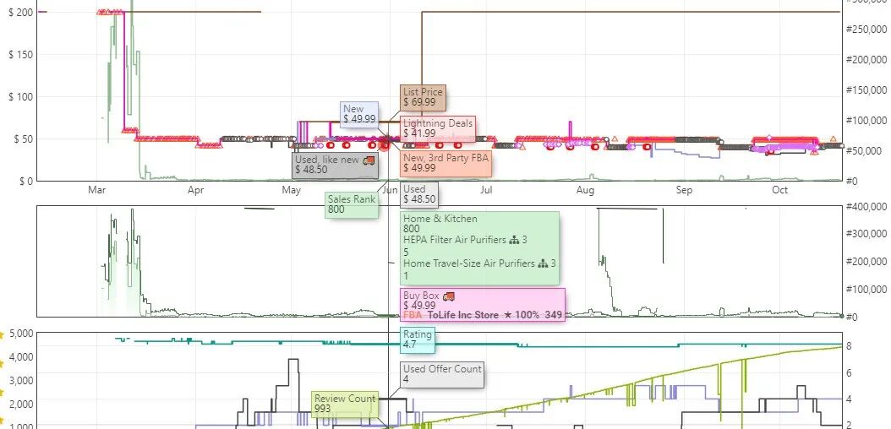Select the List Price $ 69.99 tooltip

424,97
